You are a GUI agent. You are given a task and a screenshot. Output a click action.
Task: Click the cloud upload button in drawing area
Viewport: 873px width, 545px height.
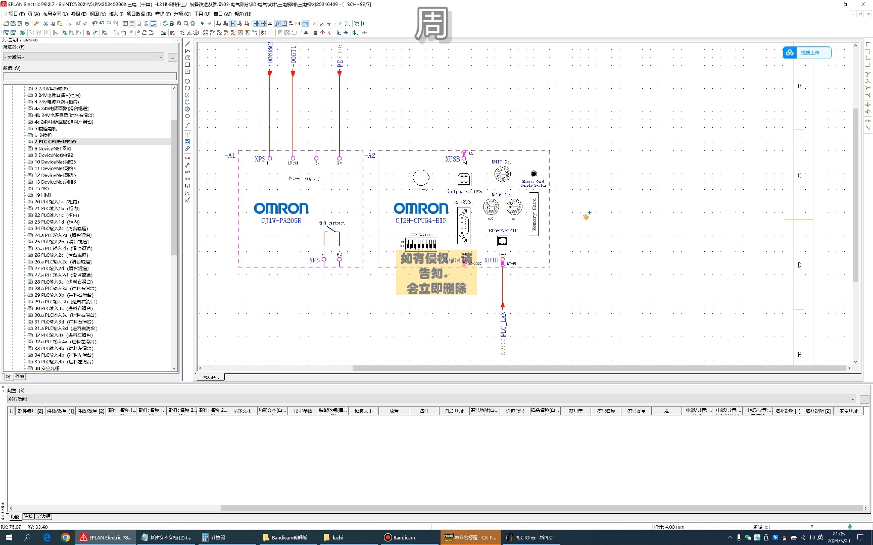click(x=807, y=52)
